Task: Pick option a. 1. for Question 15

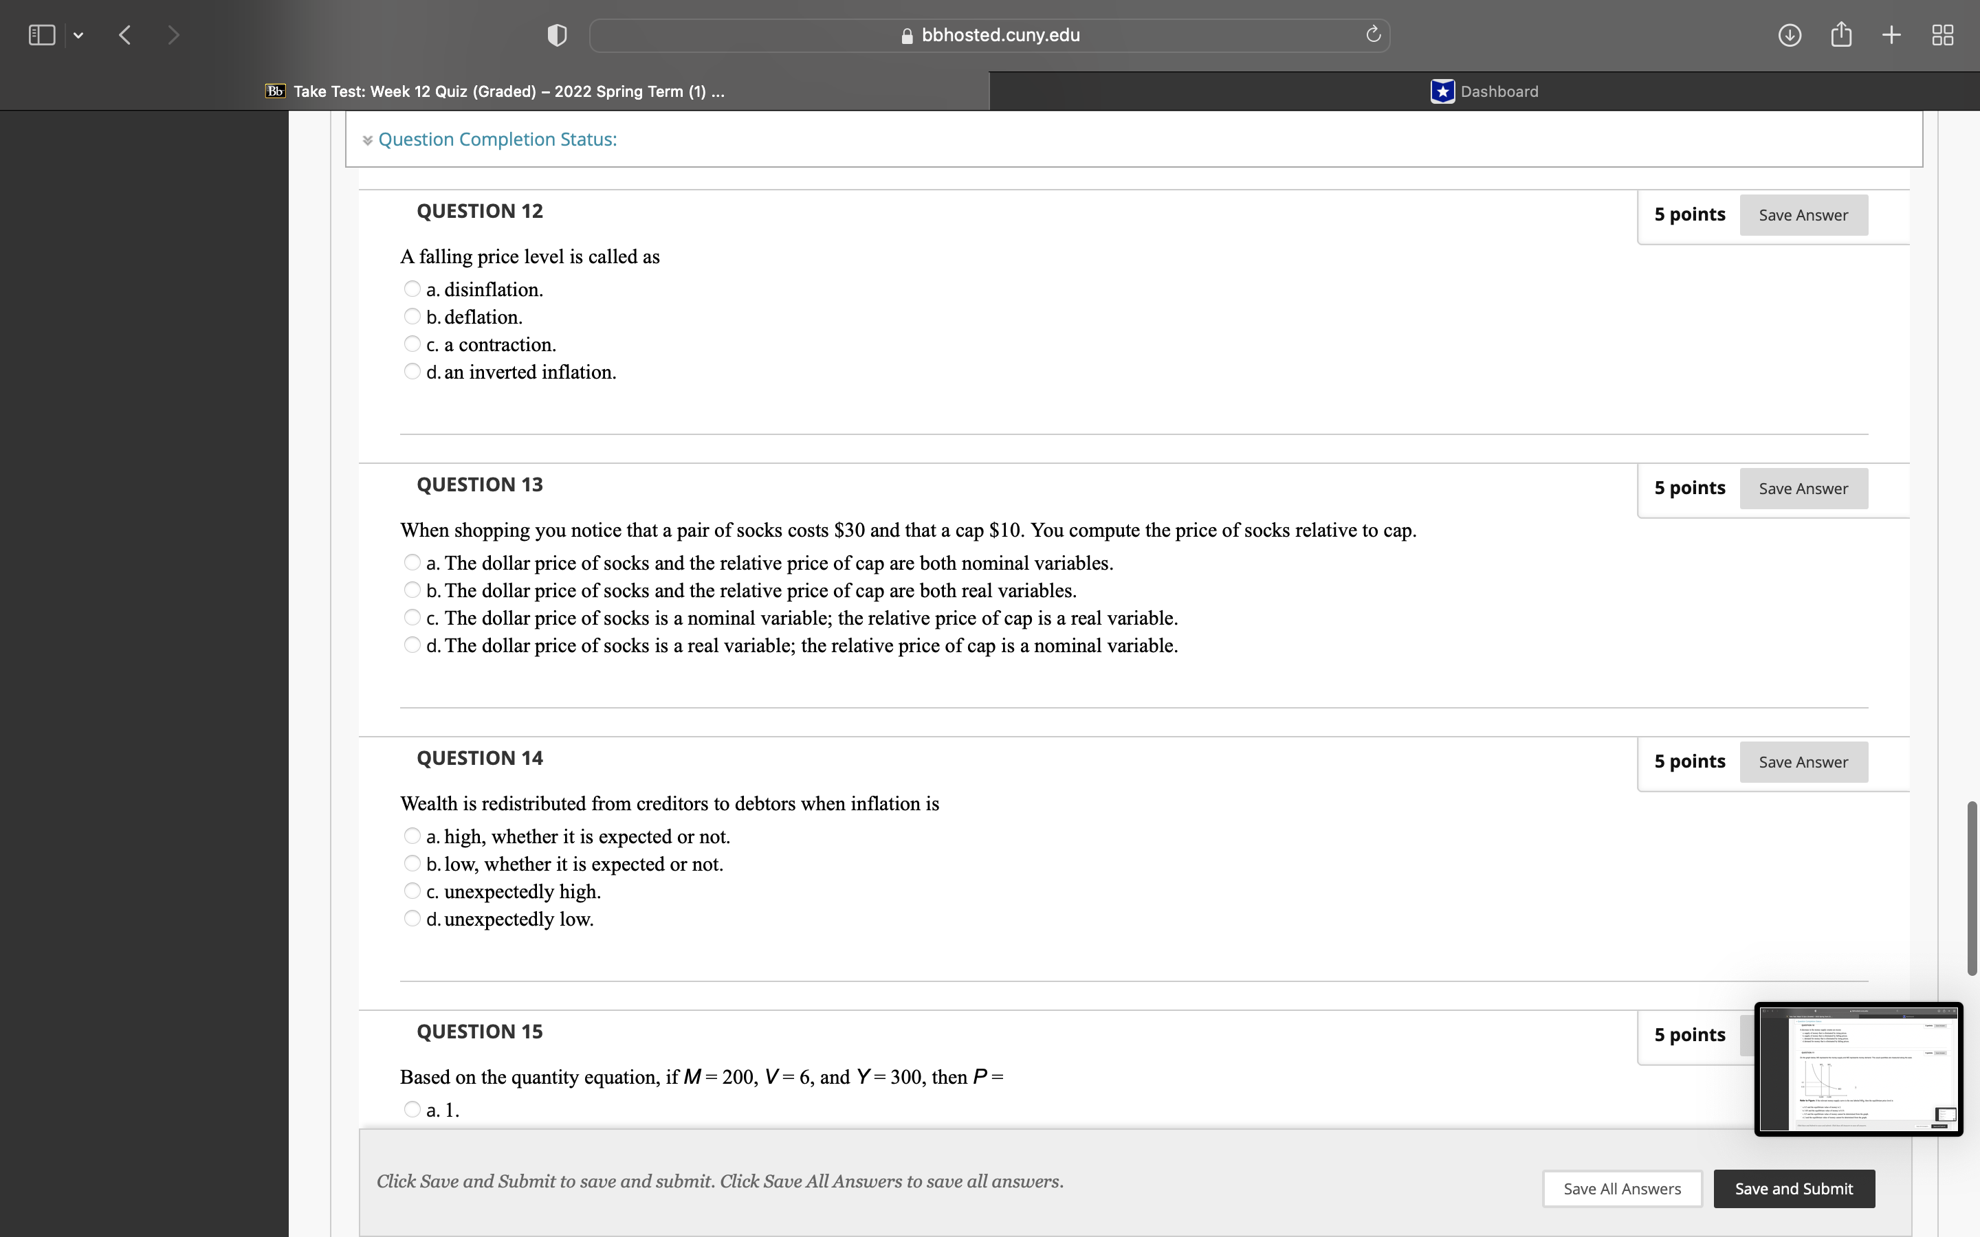Action: coord(412,1109)
